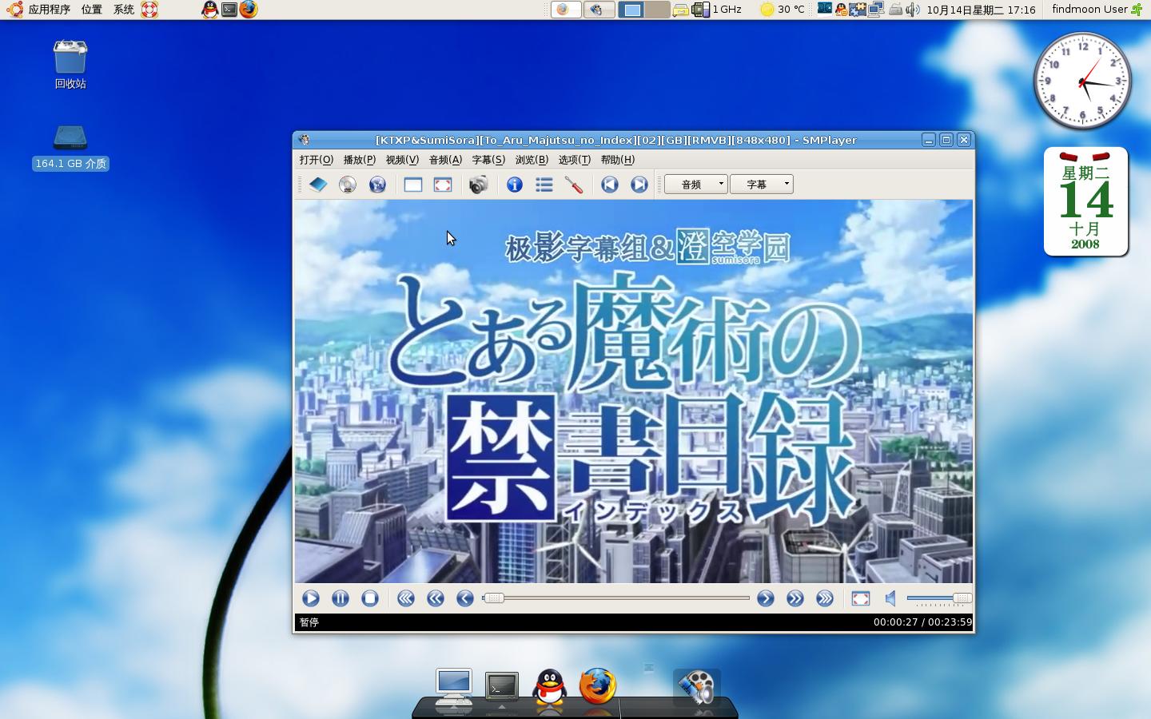Screen dimensions: 1151x719
Task: Click the video seek bar
Action: 616,598
